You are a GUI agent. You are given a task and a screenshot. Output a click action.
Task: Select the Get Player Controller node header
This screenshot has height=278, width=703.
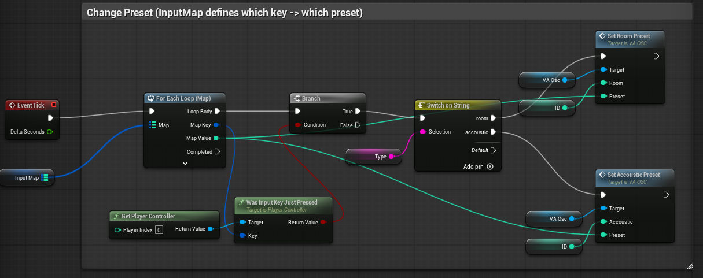tap(164, 216)
